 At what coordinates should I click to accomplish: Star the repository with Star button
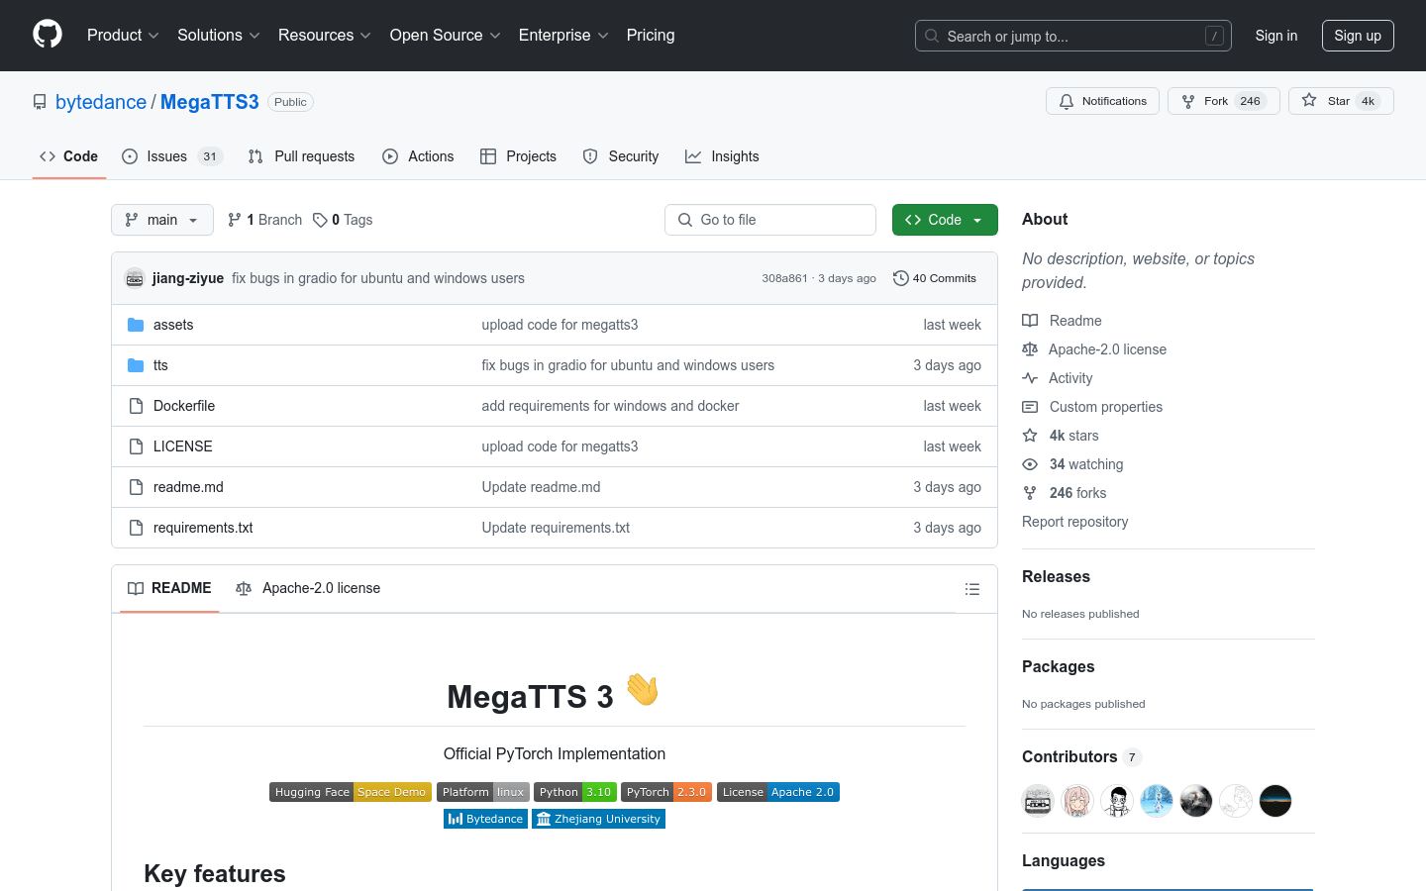point(1341,101)
